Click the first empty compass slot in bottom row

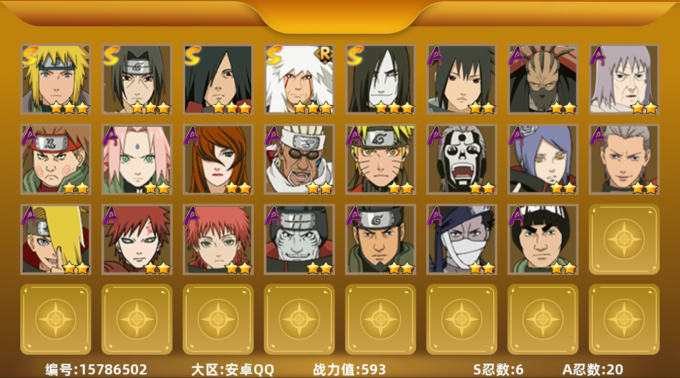pyautogui.click(x=55, y=319)
